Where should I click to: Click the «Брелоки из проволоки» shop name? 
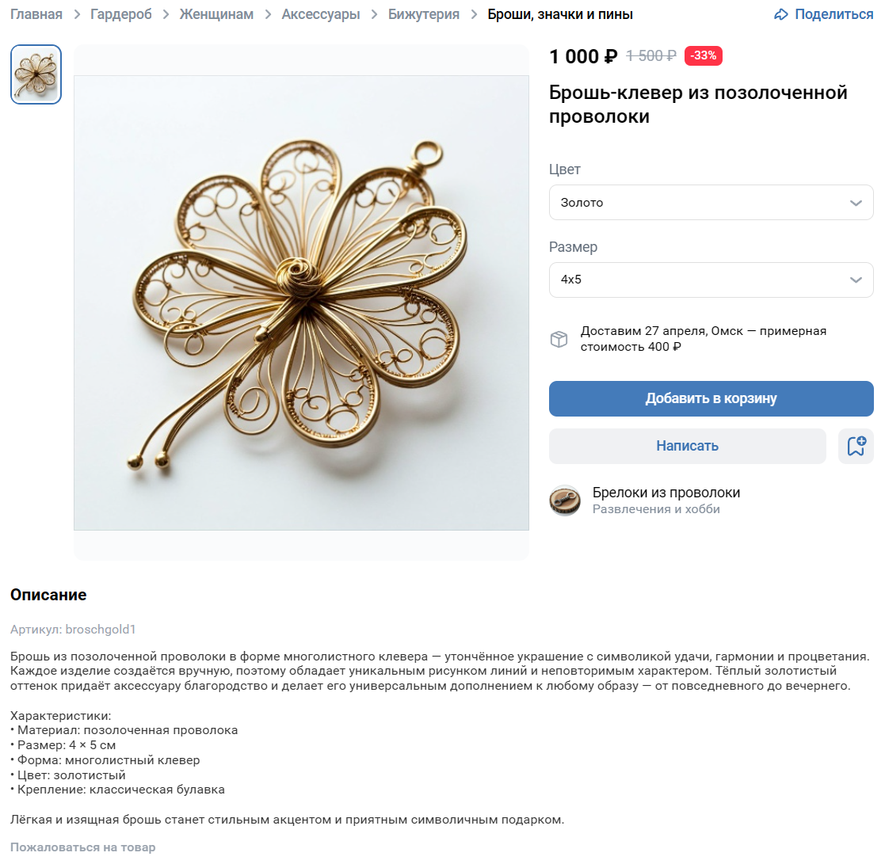[x=666, y=493]
